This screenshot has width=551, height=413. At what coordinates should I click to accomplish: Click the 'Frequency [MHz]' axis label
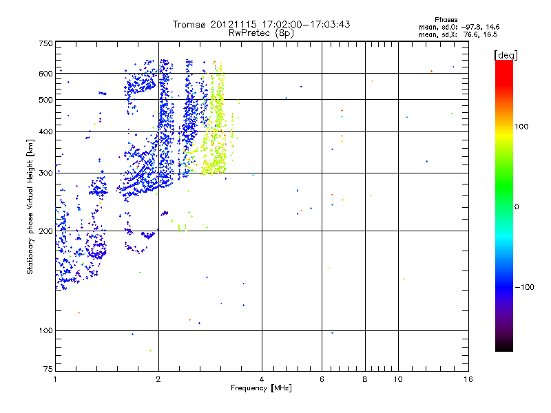261,388
